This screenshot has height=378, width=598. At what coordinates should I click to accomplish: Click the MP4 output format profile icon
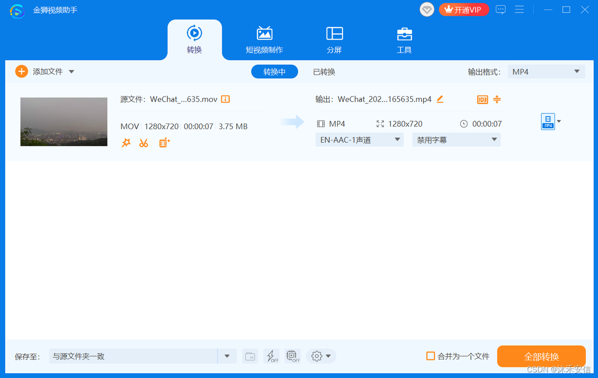click(548, 122)
